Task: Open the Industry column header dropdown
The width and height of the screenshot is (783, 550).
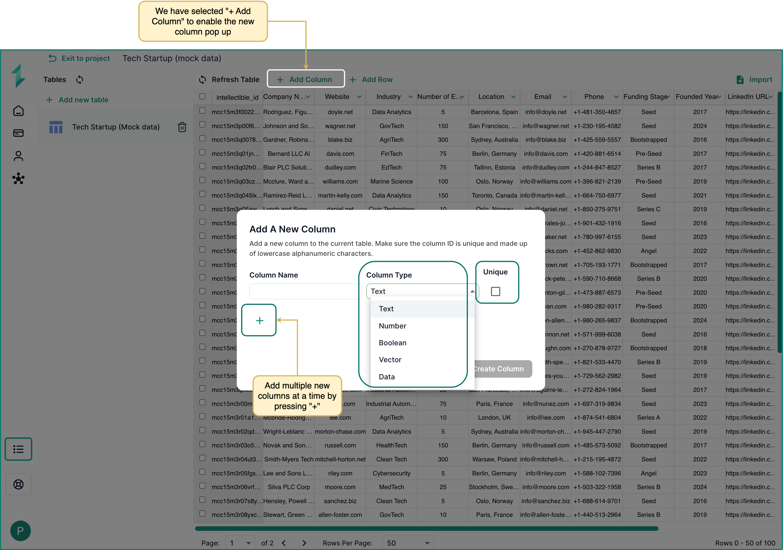Action: [410, 97]
